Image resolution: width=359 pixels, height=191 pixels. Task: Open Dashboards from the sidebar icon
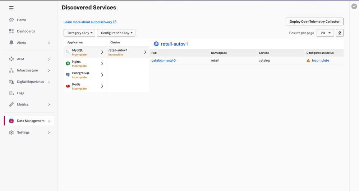(x=11, y=32)
